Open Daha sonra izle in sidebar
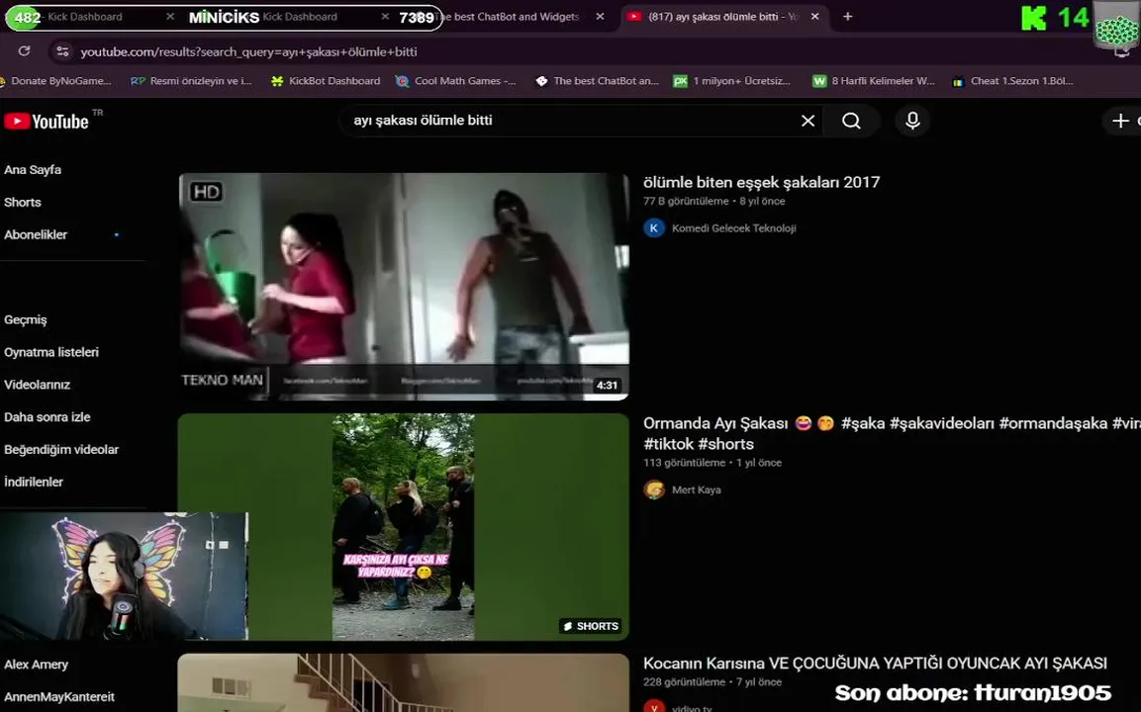Screen dimensions: 1141x712 coord(48,416)
